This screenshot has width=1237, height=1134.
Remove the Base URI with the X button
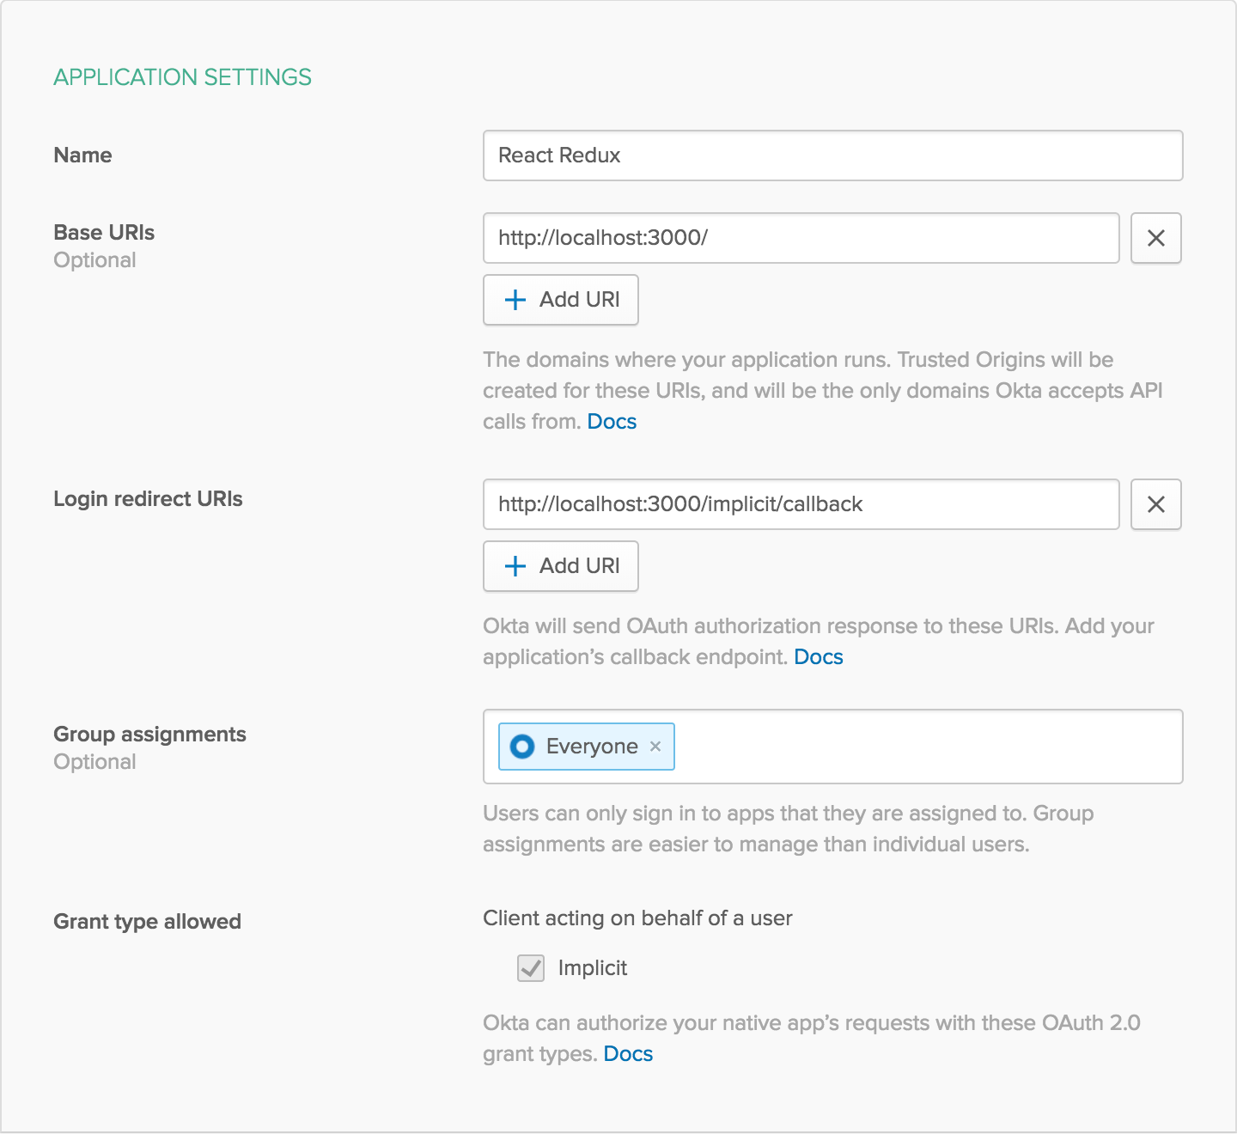1155,238
